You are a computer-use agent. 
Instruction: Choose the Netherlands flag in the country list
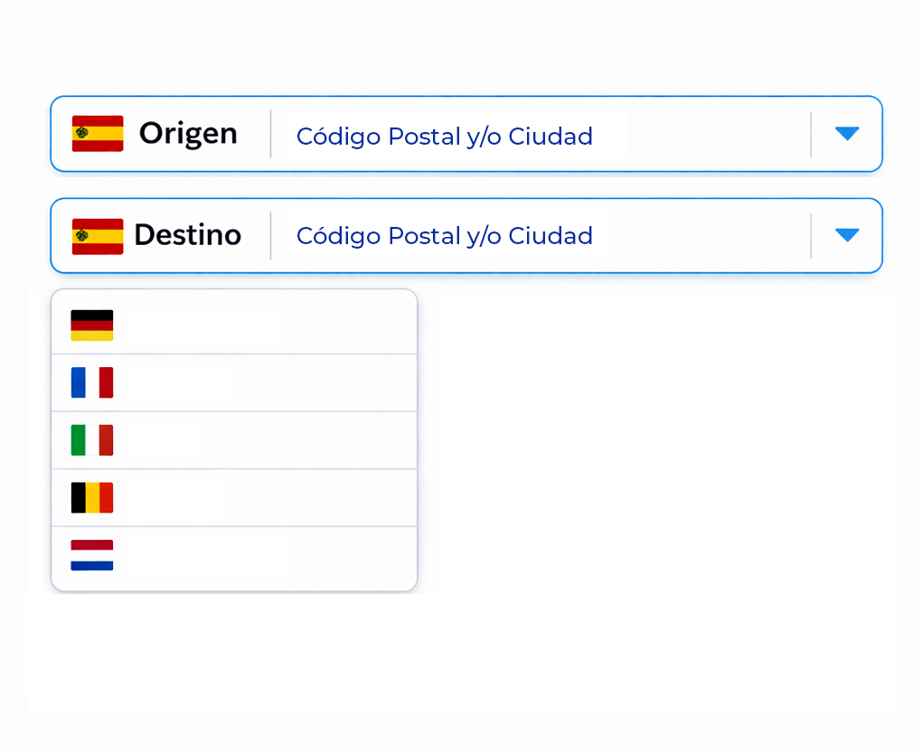pos(92,555)
